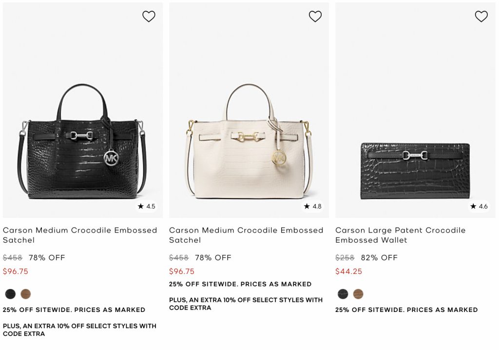Click the 4.5 star rating badge
This screenshot has height=350, width=499.
pos(146,206)
